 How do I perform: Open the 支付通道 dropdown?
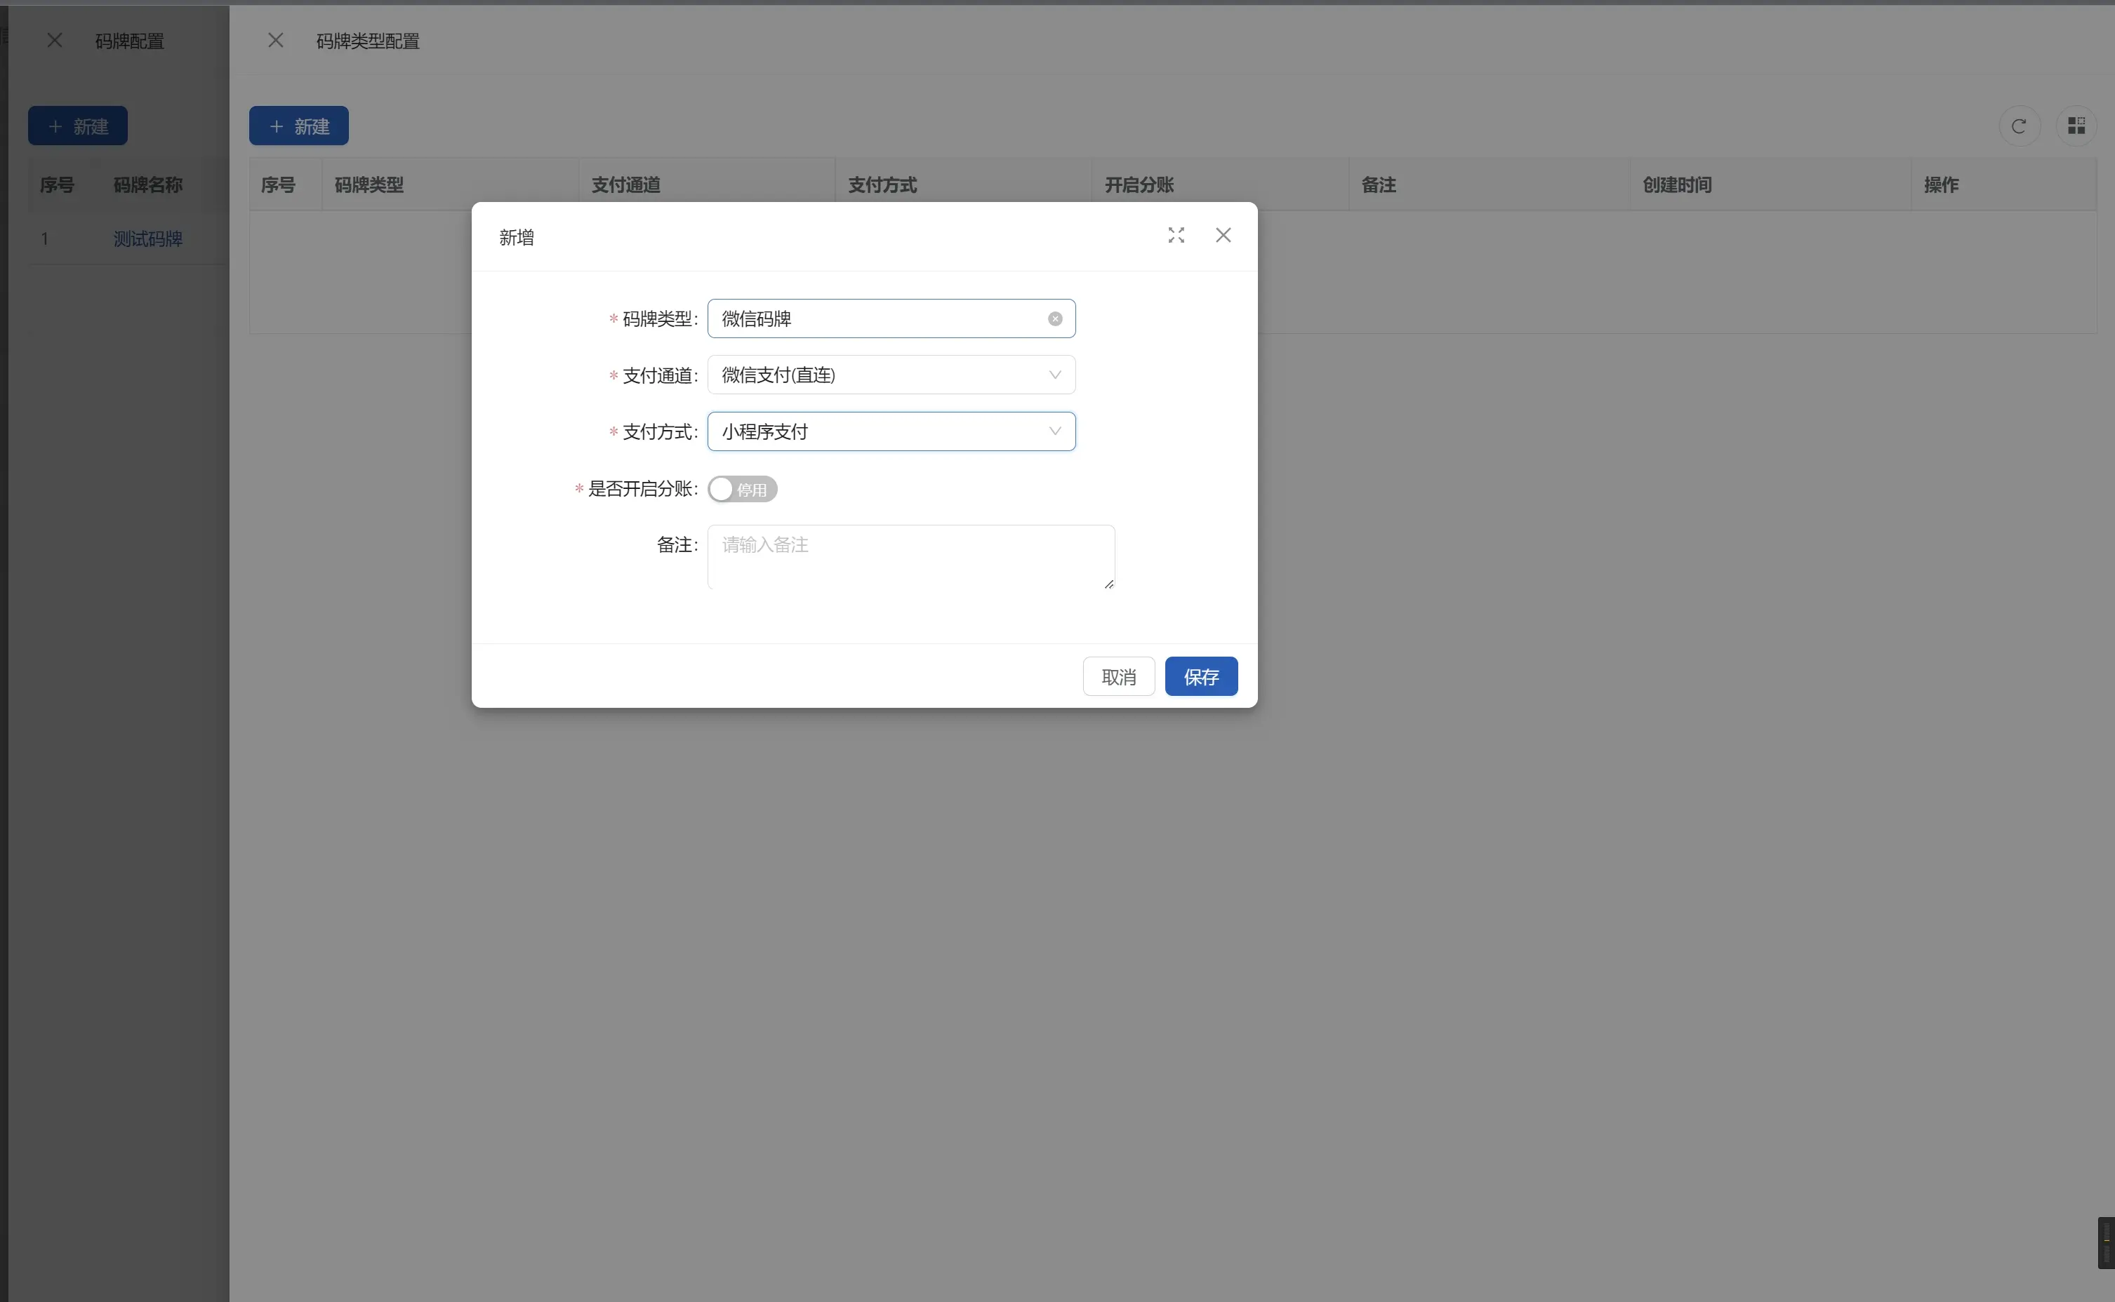(x=891, y=375)
